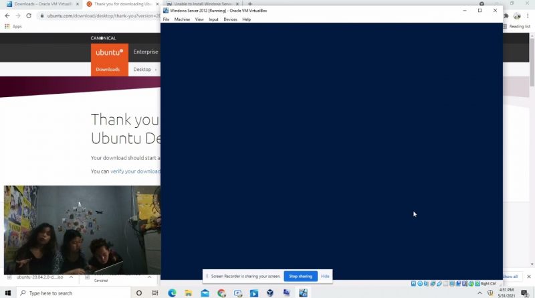Open the Devices menu in VirtualBox

tap(230, 19)
